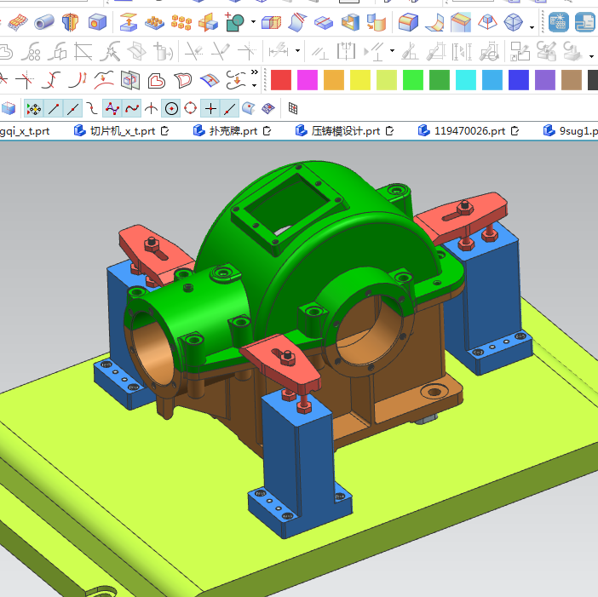Choose the Mirror Feature tool
Viewport: 598px width, 597px height.
(208, 22)
